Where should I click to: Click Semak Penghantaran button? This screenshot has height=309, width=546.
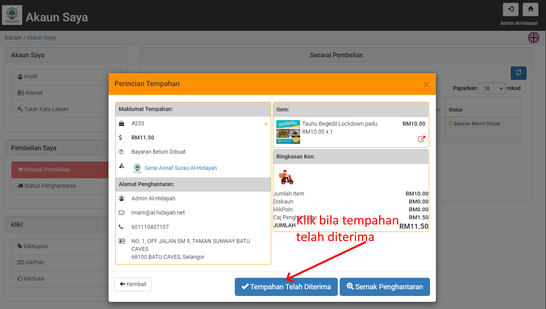coord(384,287)
